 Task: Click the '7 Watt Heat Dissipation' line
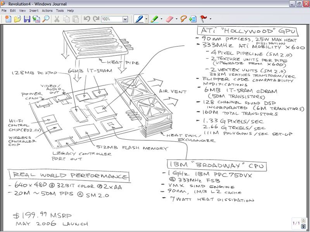212,199
